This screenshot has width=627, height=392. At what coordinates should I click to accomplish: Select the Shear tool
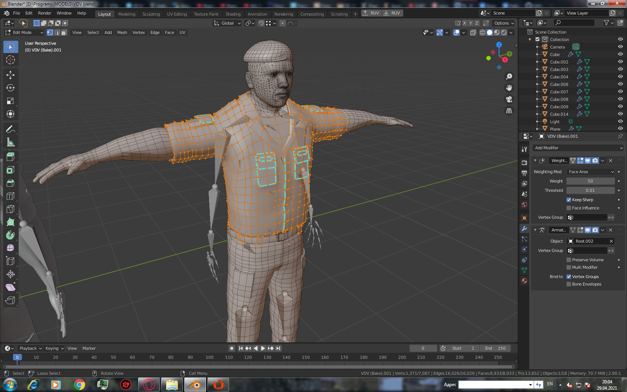pos(10,287)
